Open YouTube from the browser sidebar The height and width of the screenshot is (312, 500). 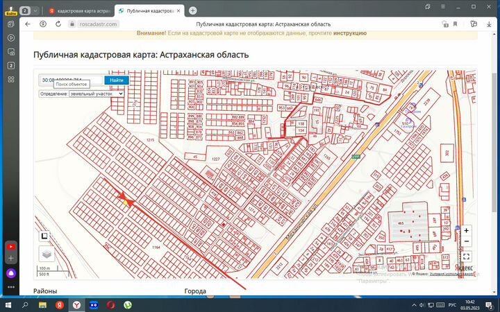11,246
